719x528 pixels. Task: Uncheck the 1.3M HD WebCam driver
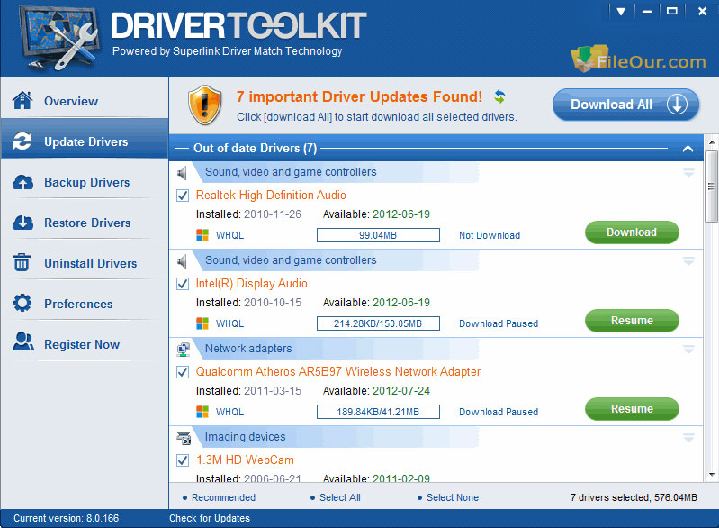(183, 460)
